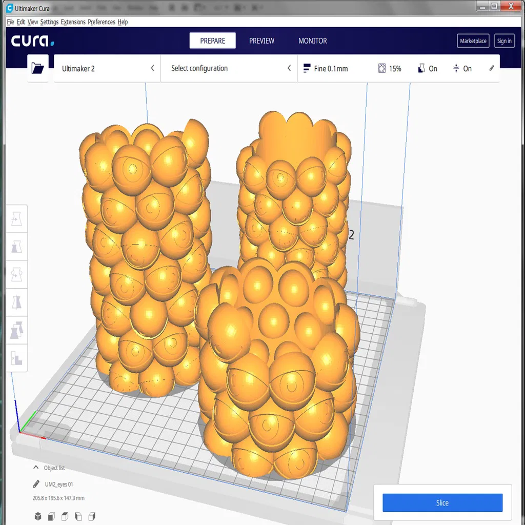
Task: Select the Mirror tool in left toolbar
Action: pos(16,302)
